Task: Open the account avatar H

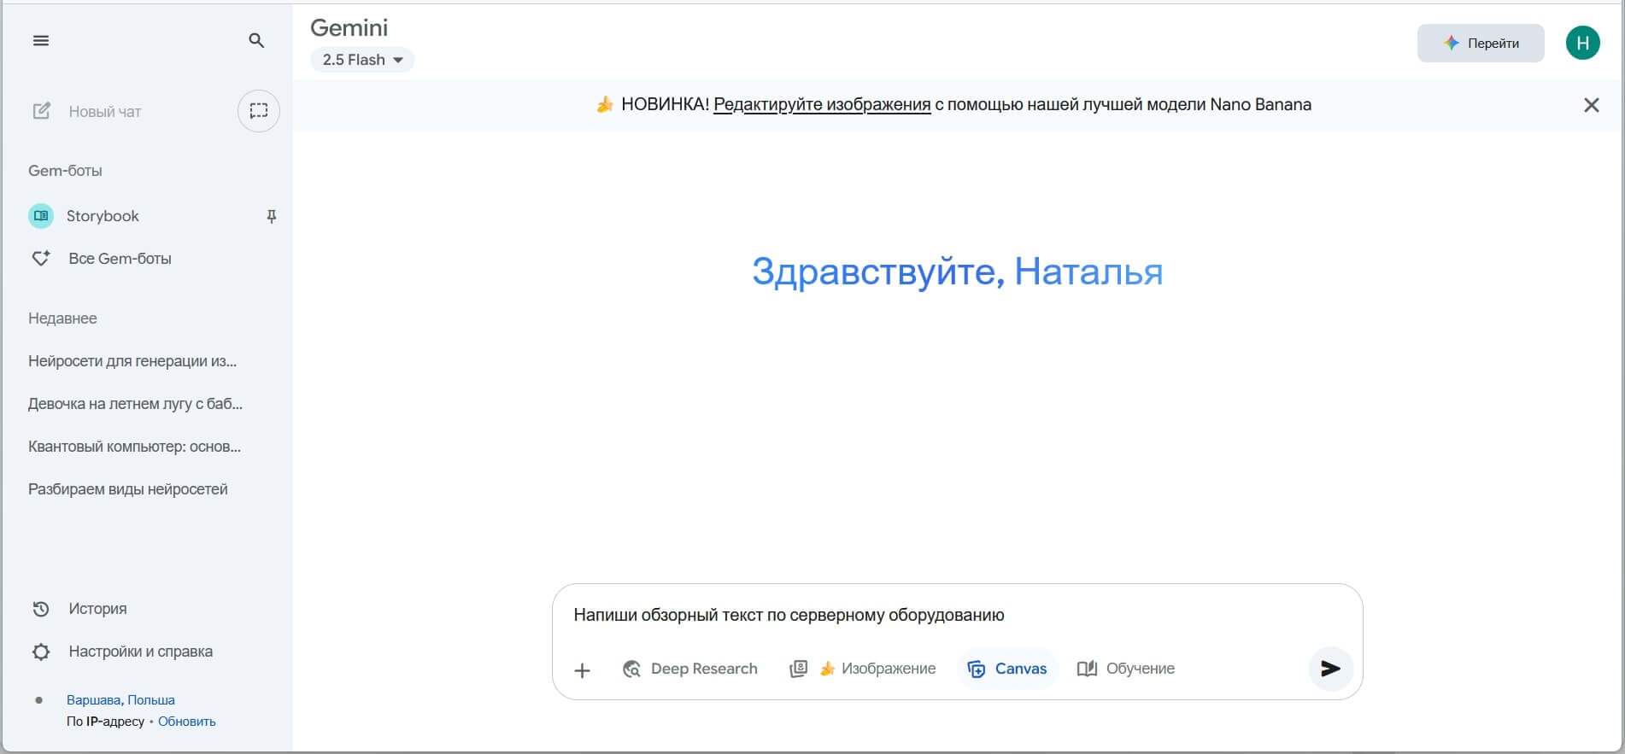Action: click(x=1583, y=43)
